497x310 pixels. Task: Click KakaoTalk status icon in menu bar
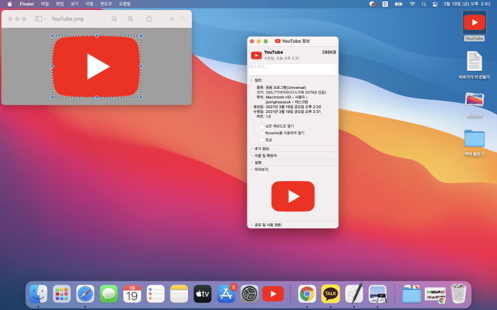coord(372,4)
